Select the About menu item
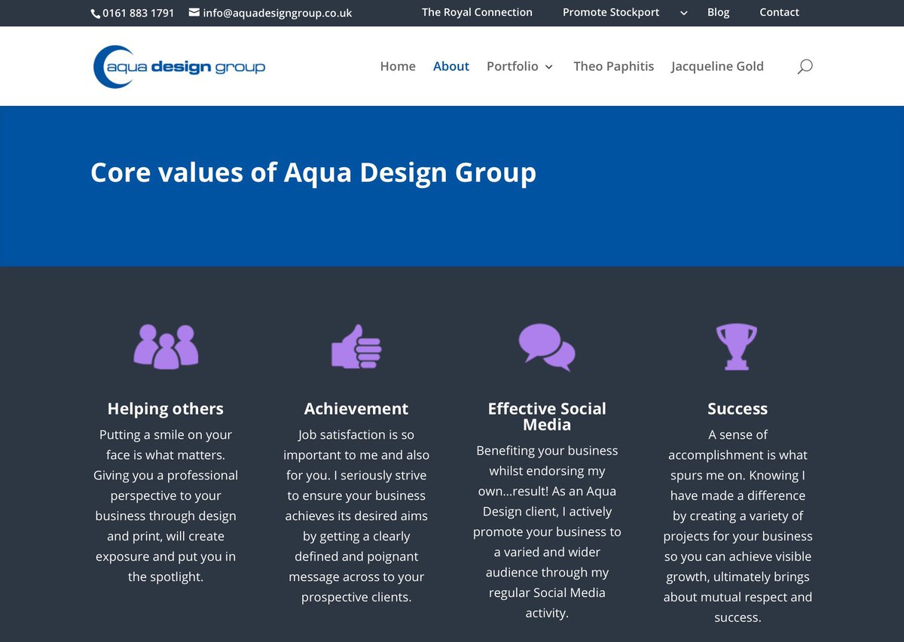The height and width of the screenshot is (642, 904). pos(451,66)
